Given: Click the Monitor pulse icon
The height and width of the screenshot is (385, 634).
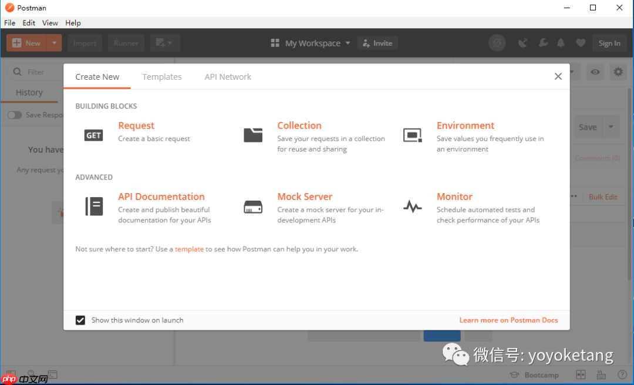Looking at the screenshot, I should pos(413,207).
